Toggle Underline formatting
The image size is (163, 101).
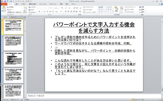(x=45, y=11)
